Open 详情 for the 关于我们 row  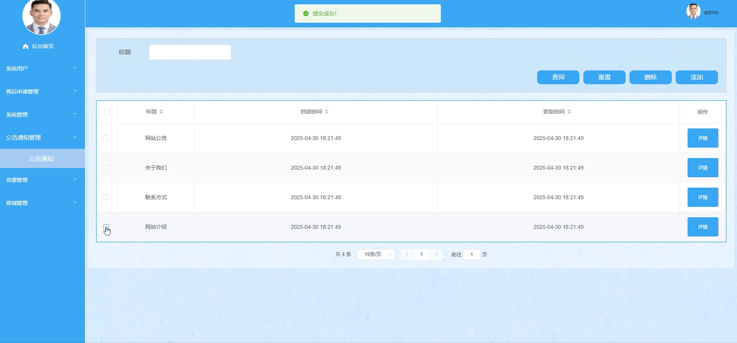[x=702, y=168]
